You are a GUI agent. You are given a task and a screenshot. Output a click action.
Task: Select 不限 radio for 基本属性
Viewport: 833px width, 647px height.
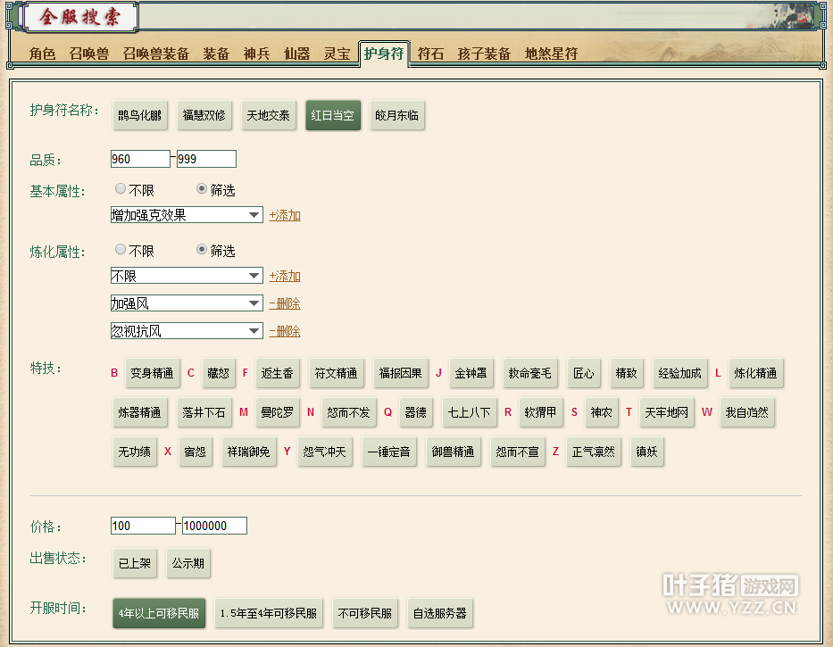click(121, 189)
